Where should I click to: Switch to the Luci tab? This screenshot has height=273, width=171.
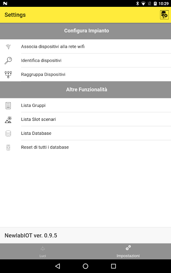pos(43,252)
